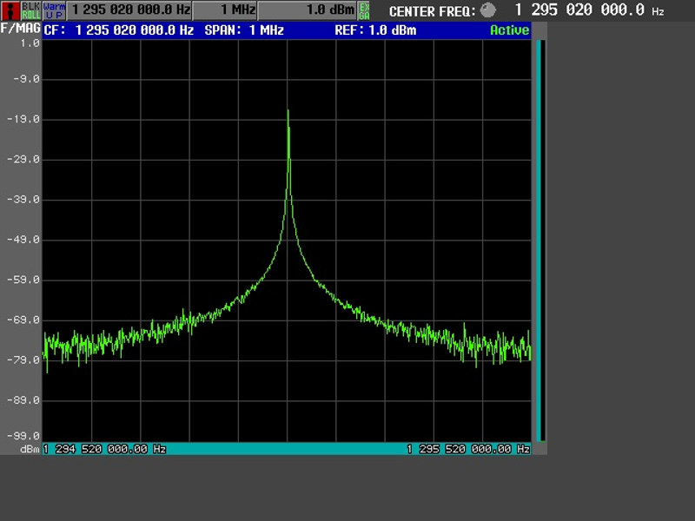Image resolution: width=695 pixels, height=521 pixels.
Task: Toggle the BLK ROLL mode button
Action: pyautogui.click(x=31, y=10)
